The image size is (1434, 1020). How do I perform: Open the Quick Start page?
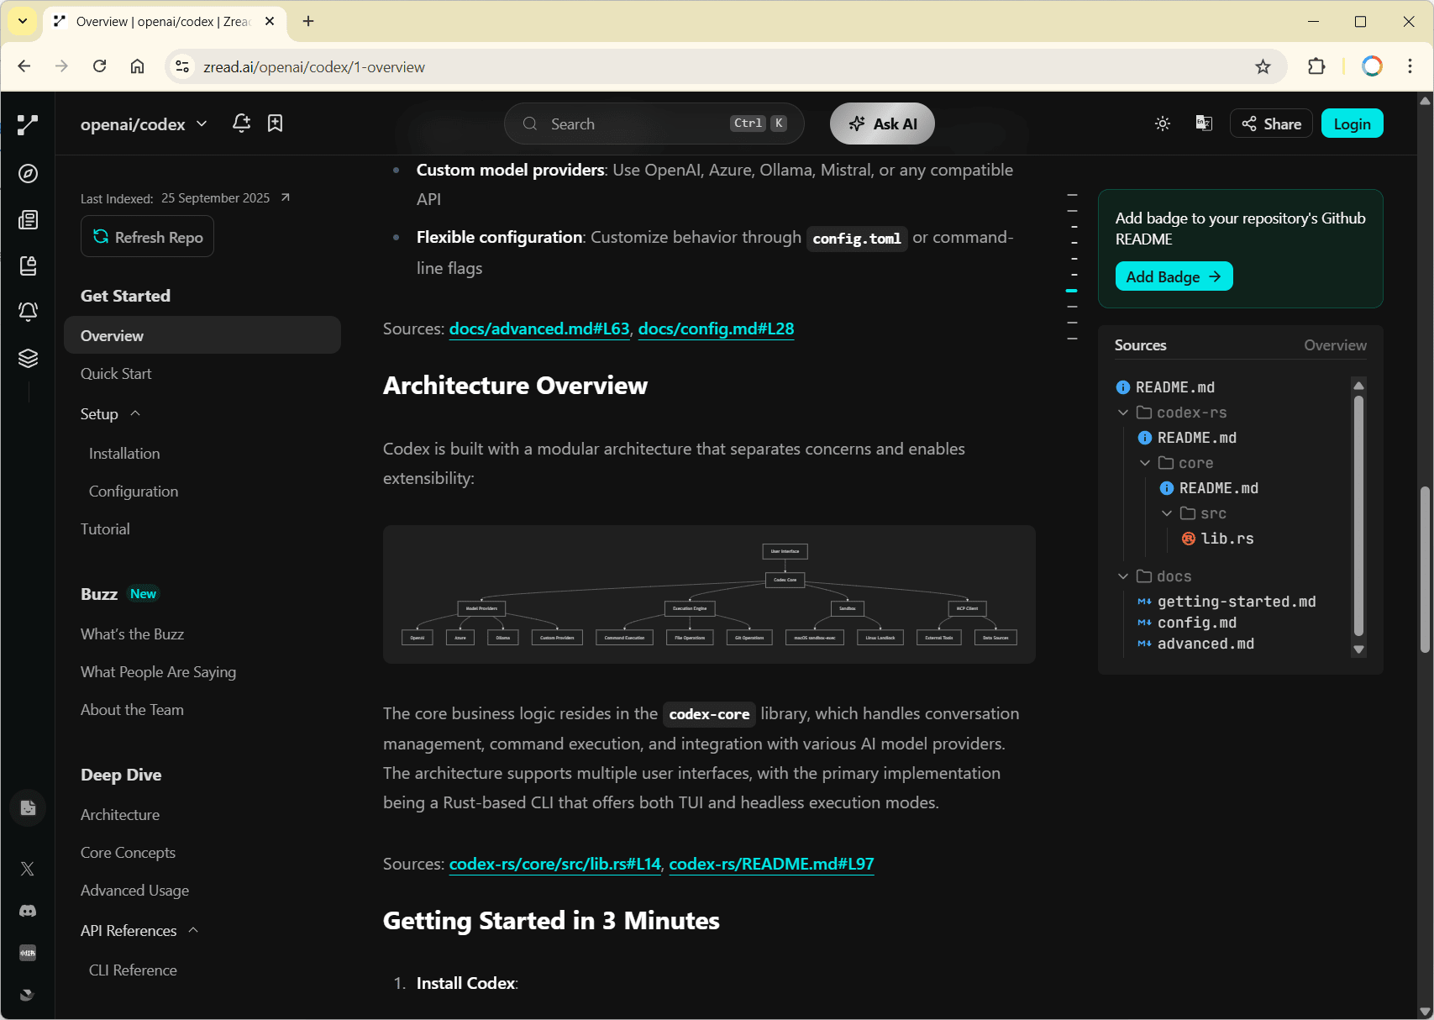tap(116, 374)
